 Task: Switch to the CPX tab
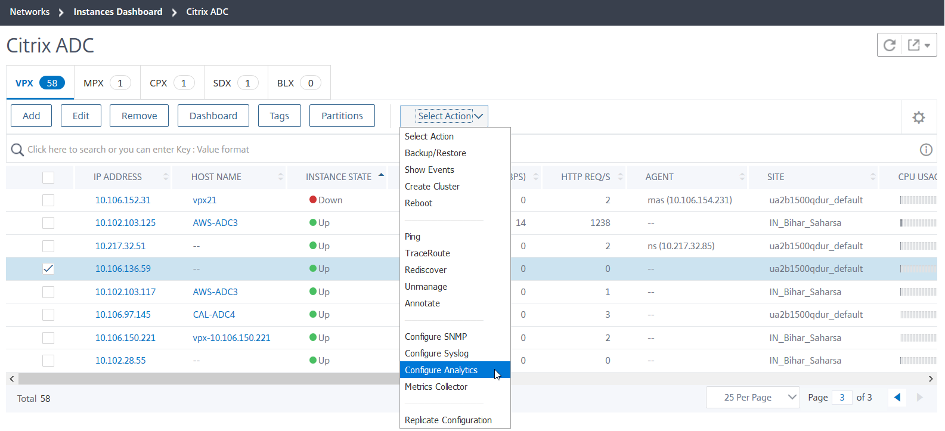point(172,83)
